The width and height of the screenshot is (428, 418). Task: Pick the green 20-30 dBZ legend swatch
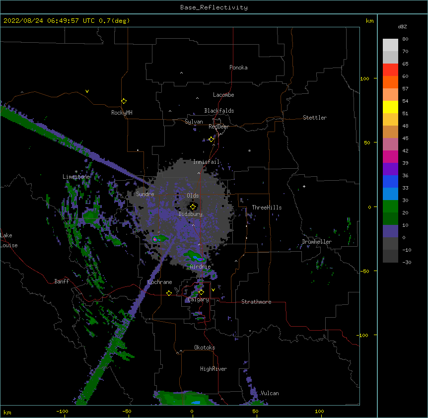coord(390,207)
